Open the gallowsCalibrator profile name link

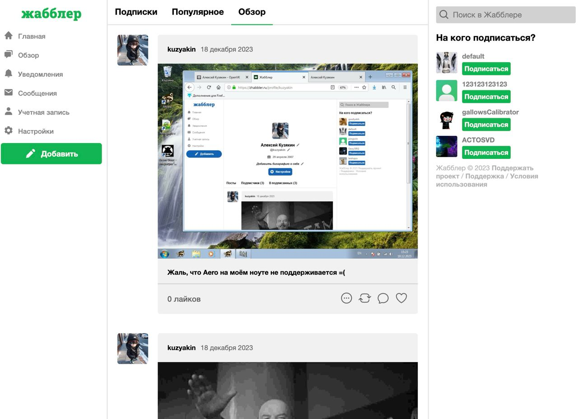(x=490, y=112)
